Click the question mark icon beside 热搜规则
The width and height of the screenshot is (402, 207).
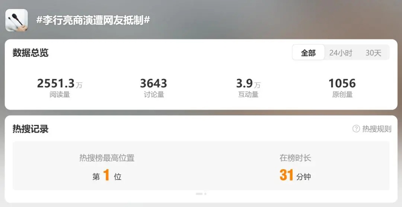(356, 129)
